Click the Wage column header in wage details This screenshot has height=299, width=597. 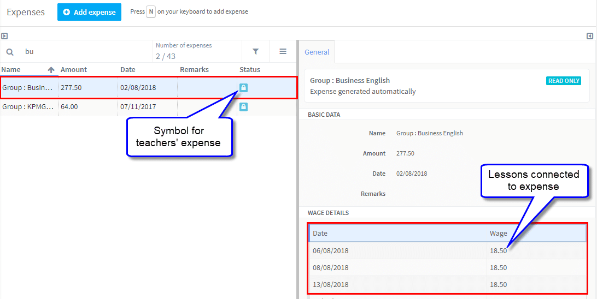point(499,234)
